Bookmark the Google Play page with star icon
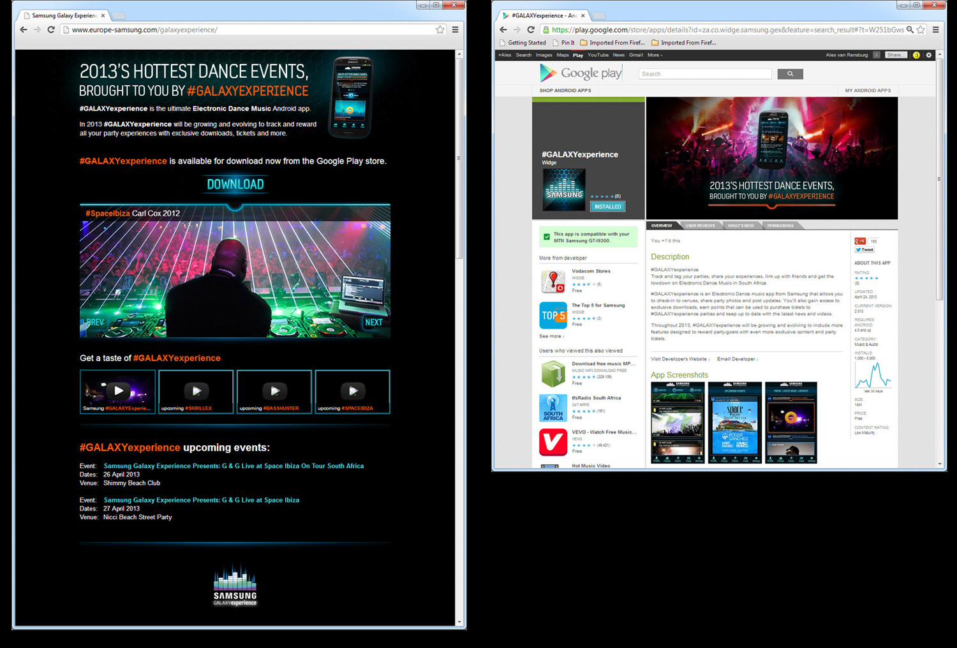The width and height of the screenshot is (957, 648). 921,29
